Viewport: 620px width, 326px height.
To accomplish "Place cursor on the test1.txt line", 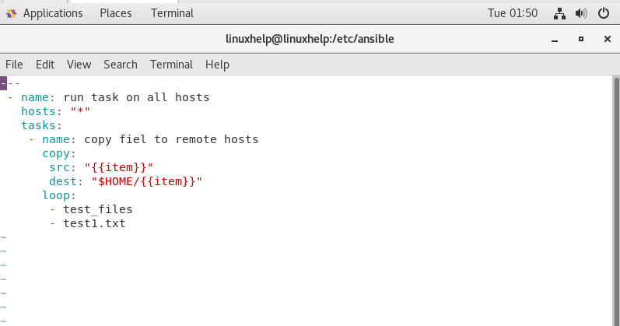I will [x=94, y=223].
